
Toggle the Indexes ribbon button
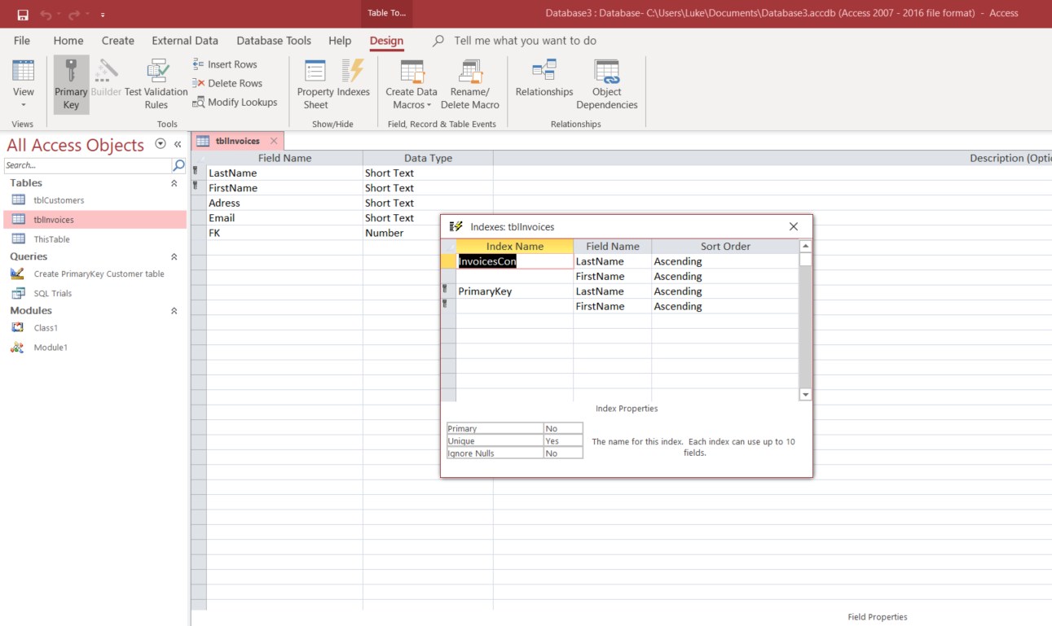[x=353, y=79]
